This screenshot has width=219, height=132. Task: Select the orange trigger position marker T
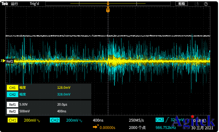(x=108, y=10)
